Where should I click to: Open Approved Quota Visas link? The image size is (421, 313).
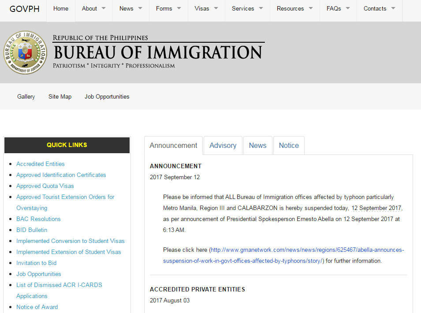coord(45,186)
